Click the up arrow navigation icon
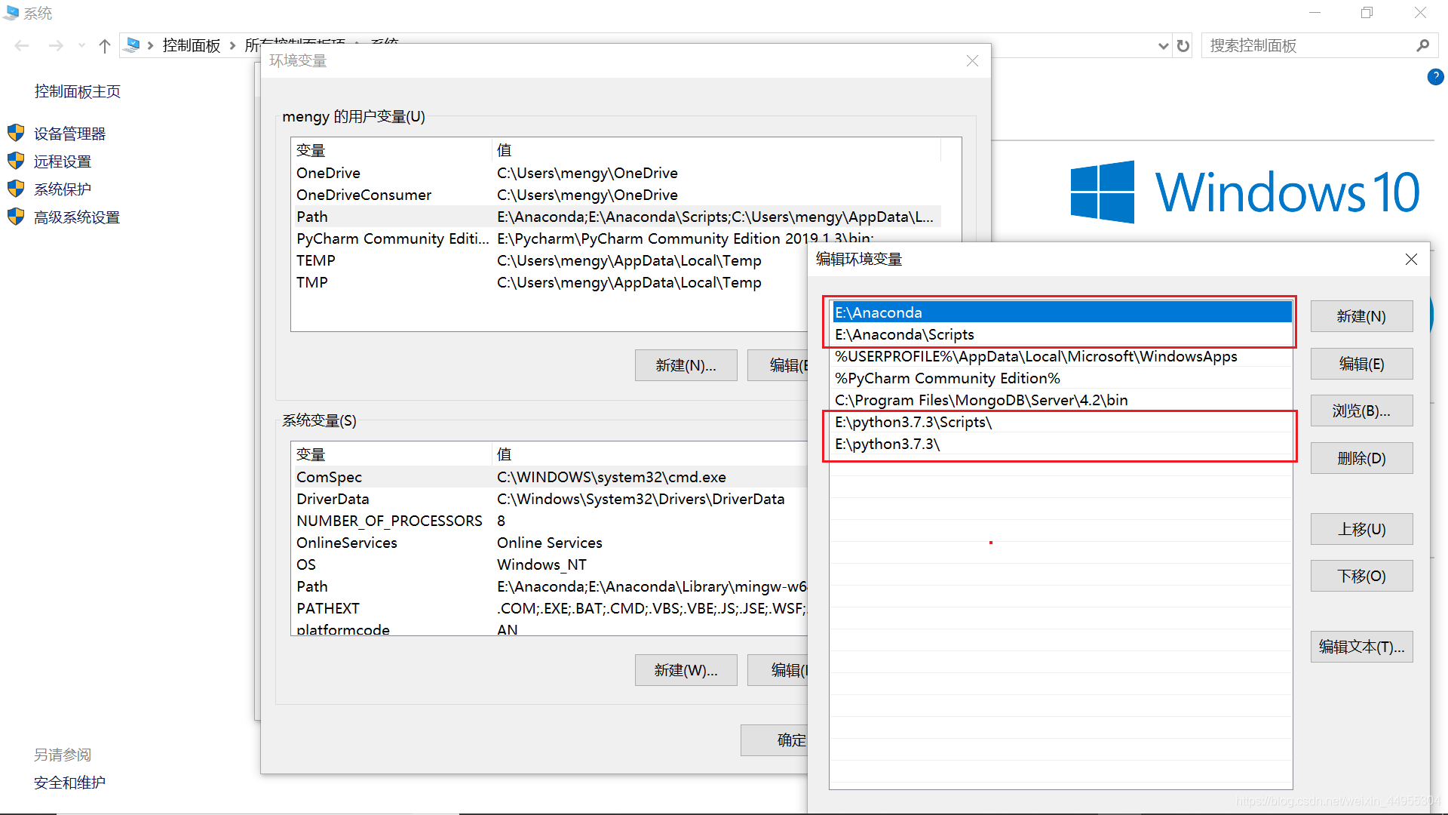Image resolution: width=1448 pixels, height=815 pixels. (105, 46)
